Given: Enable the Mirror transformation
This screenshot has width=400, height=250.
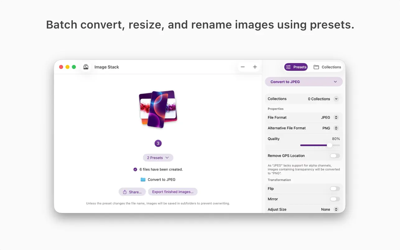Looking at the screenshot, I should click(x=334, y=199).
